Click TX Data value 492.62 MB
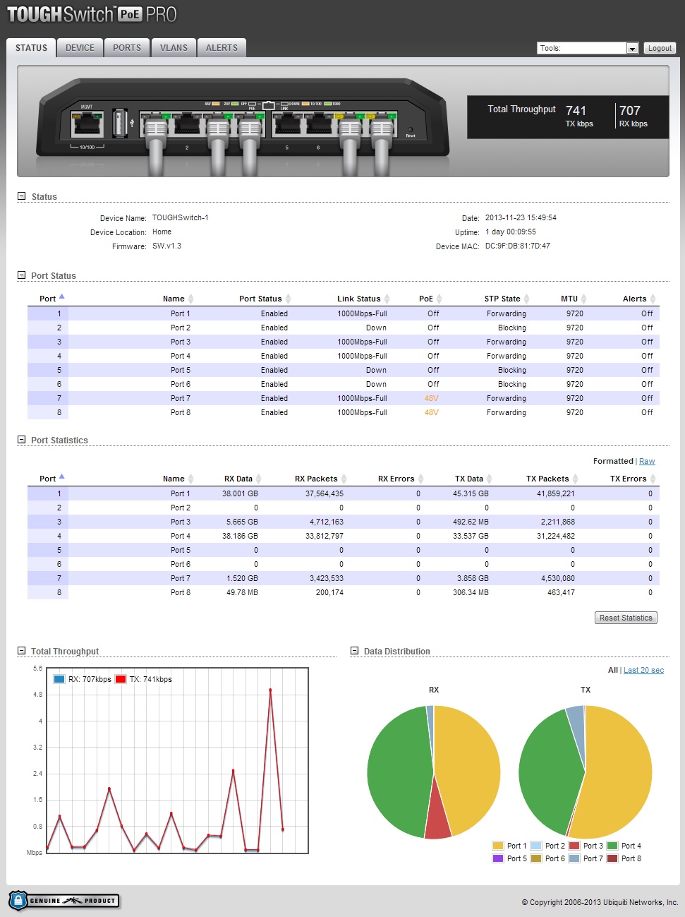 click(x=471, y=522)
